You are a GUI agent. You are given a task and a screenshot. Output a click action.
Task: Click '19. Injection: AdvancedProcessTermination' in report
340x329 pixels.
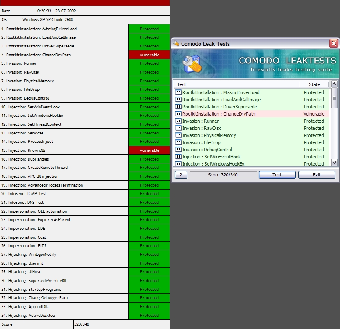(42, 185)
